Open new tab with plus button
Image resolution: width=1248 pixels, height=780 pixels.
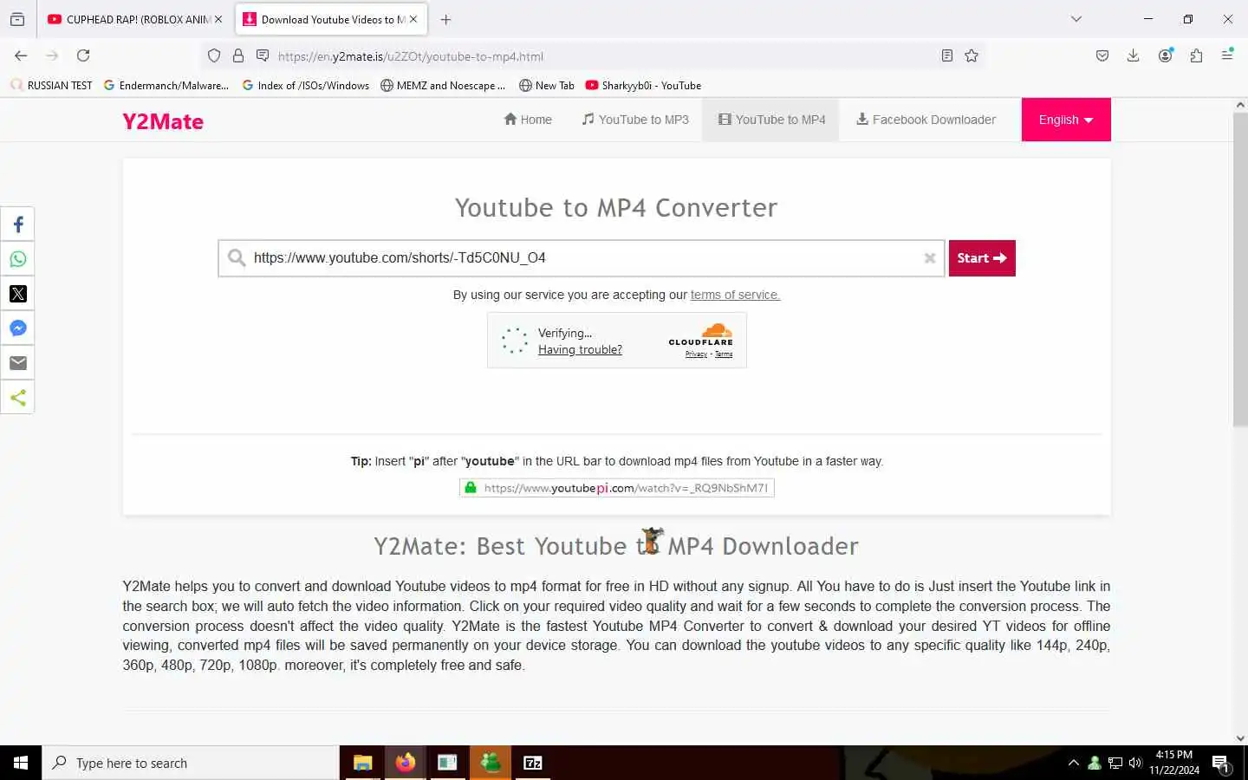click(x=445, y=19)
